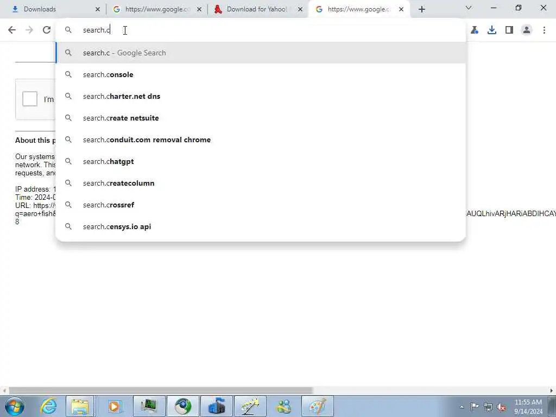This screenshot has height=417, width=556.
Task: Open the system monitor taskbar icon
Action: (149, 406)
